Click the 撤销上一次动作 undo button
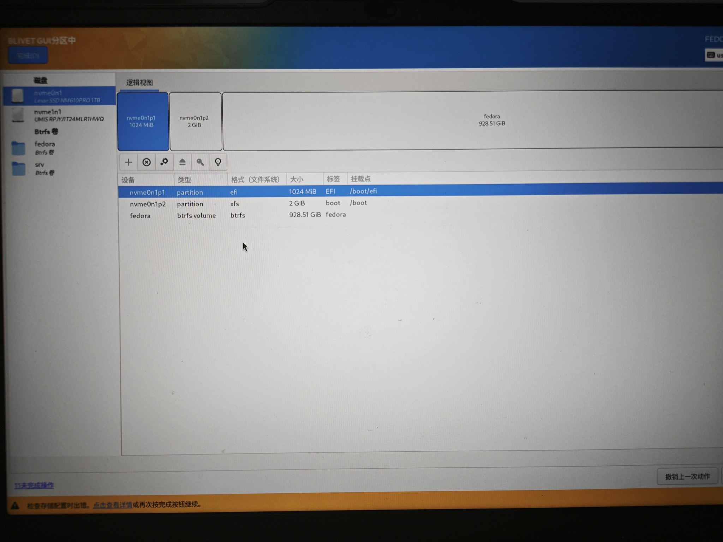723x542 pixels. tap(687, 476)
